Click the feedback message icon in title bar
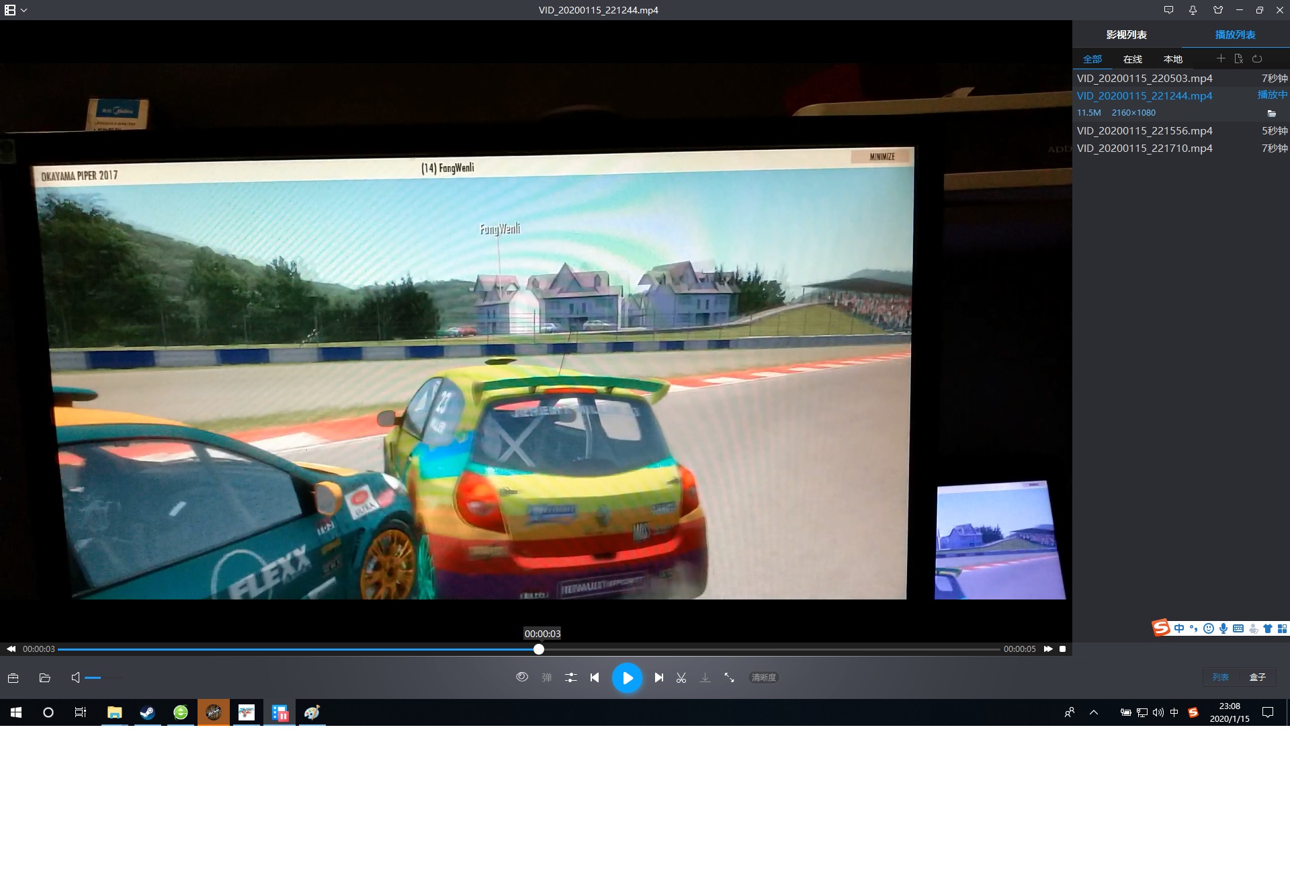 tap(1168, 10)
